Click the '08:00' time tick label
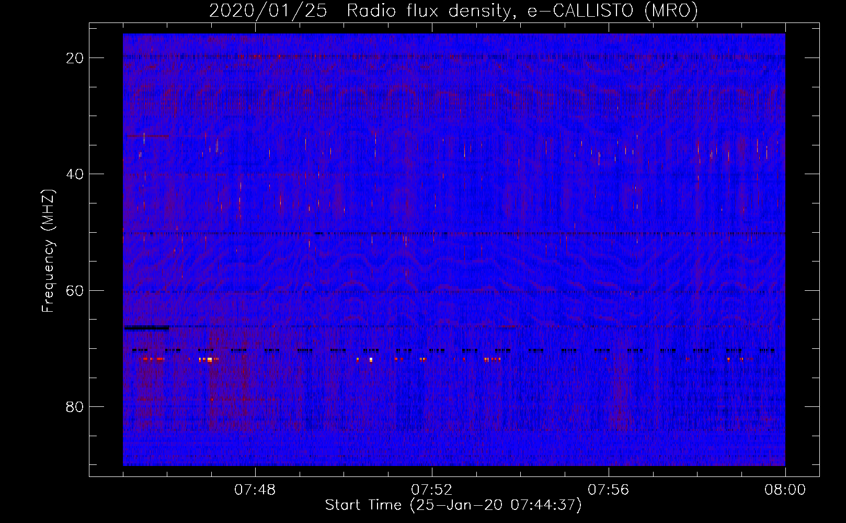 point(785,490)
